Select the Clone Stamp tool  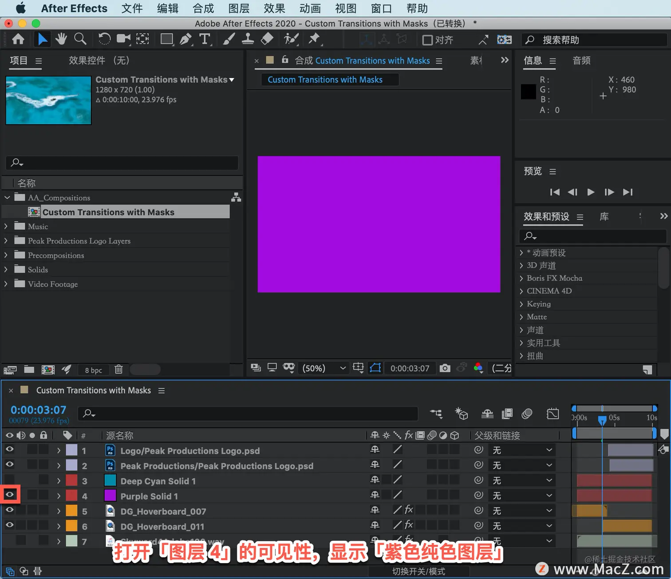248,39
